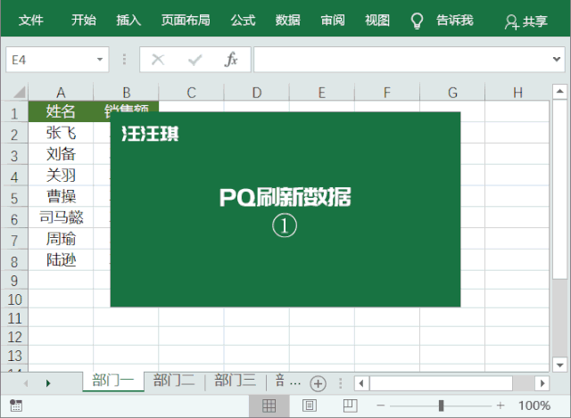Click the sheet navigation left arrow
Viewport: 571px width, 418px height.
pyautogui.click(x=26, y=383)
